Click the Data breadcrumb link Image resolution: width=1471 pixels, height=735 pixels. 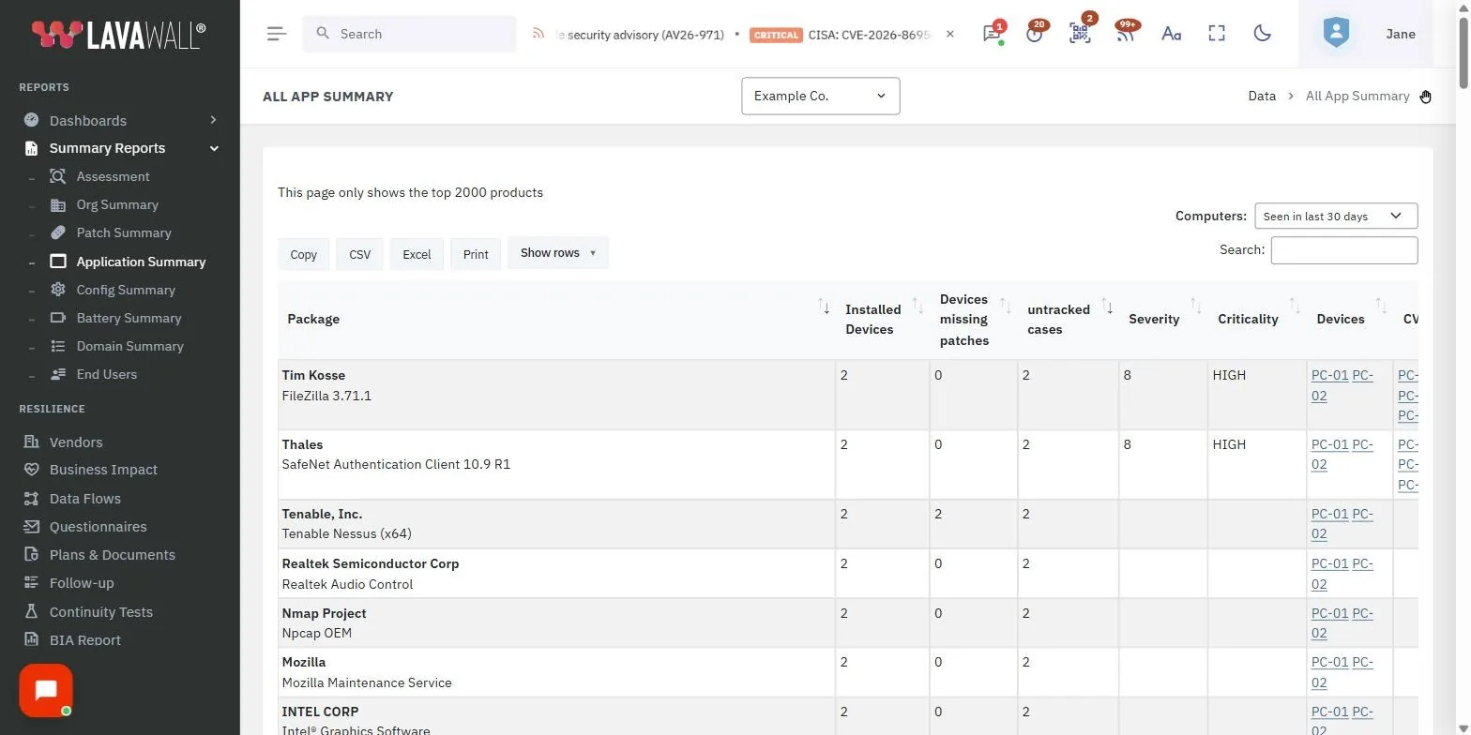click(1262, 96)
